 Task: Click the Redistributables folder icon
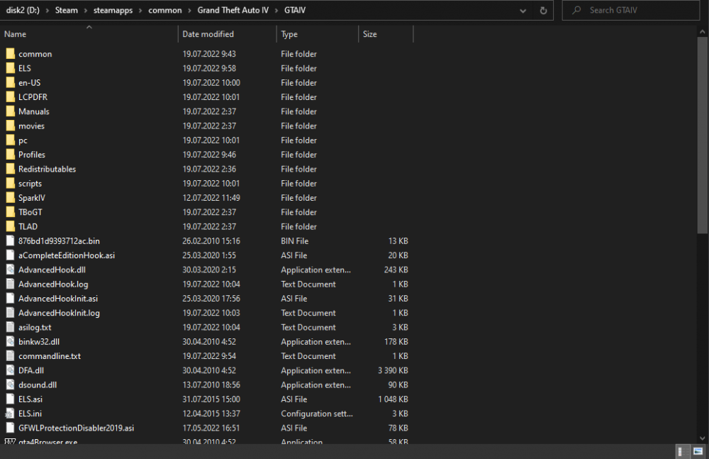click(x=11, y=169)
